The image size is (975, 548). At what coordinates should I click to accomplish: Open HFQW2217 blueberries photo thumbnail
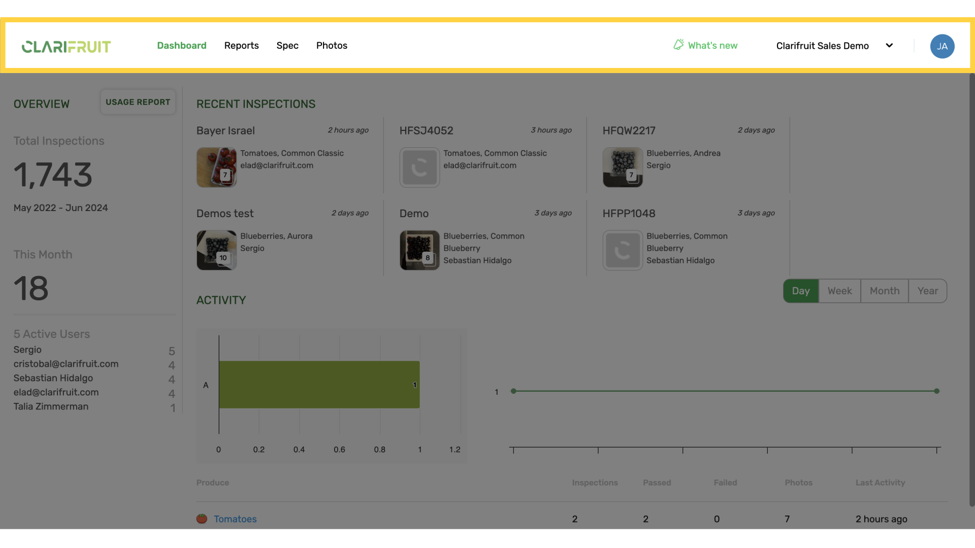click(623, 167)
